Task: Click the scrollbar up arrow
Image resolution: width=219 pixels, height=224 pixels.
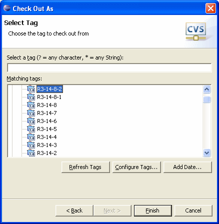Action: [x=206, y=89]
